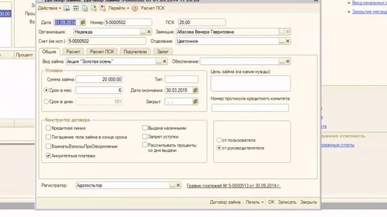The image size is (387, 217).
Task: Open selection list for Регистратор
Action: click(172, 186)
